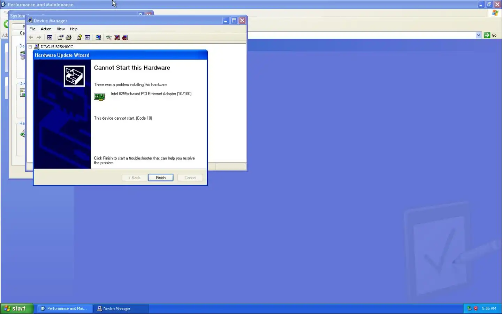Viewport: 502px width, 314px height.
Task: Close the Performance and Maintenance window
Action: click(x=497, y=5)
